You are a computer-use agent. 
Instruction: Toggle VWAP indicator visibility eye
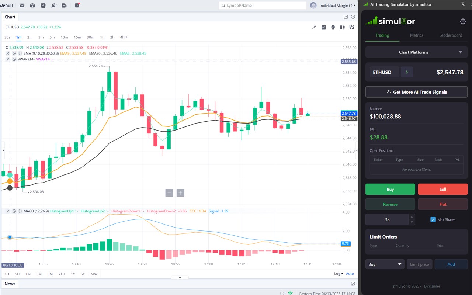pos(14,59)
